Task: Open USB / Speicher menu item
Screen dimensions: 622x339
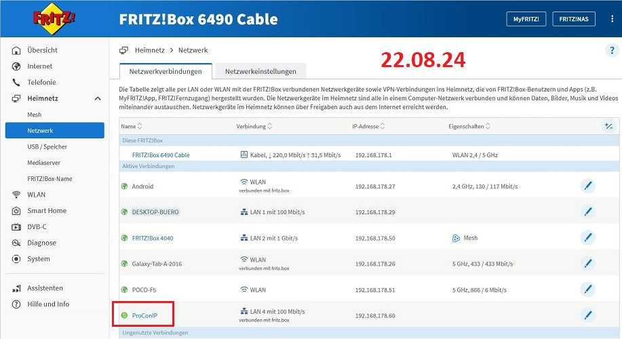Action: pos(47,146)
